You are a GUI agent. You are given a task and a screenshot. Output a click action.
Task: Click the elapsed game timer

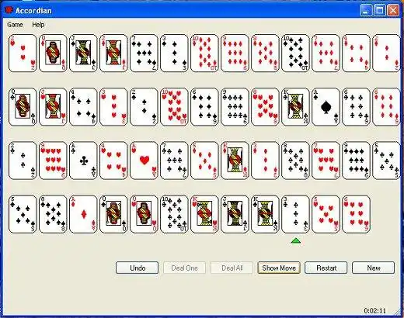[x=374, y=310]
